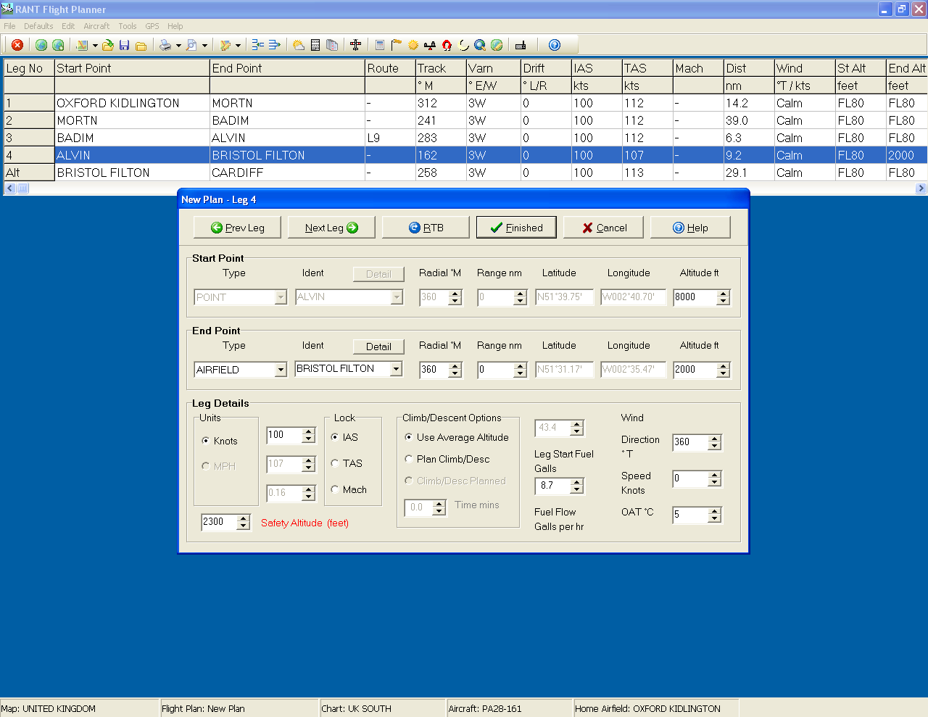Image resolution: width=928 pixels, height=717 pixels.
Task: Click the red horseshoe magnet toolbar icon
Action: [447, 45]
